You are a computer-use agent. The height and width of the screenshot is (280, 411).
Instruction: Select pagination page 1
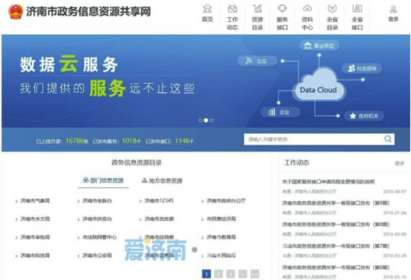coord(206,274)
